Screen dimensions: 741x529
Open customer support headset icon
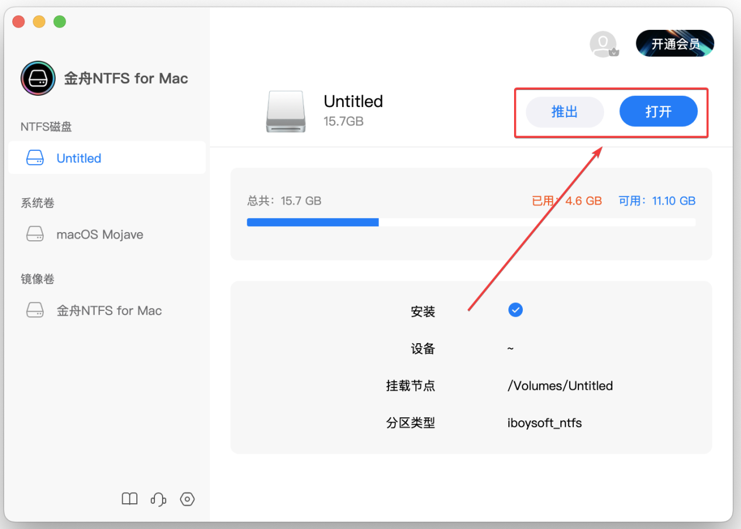[x=158, y=499]
